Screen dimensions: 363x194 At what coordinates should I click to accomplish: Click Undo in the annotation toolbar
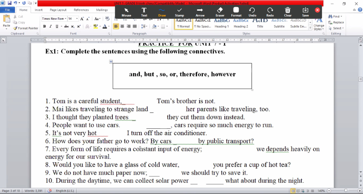click(x=252, y=12)
